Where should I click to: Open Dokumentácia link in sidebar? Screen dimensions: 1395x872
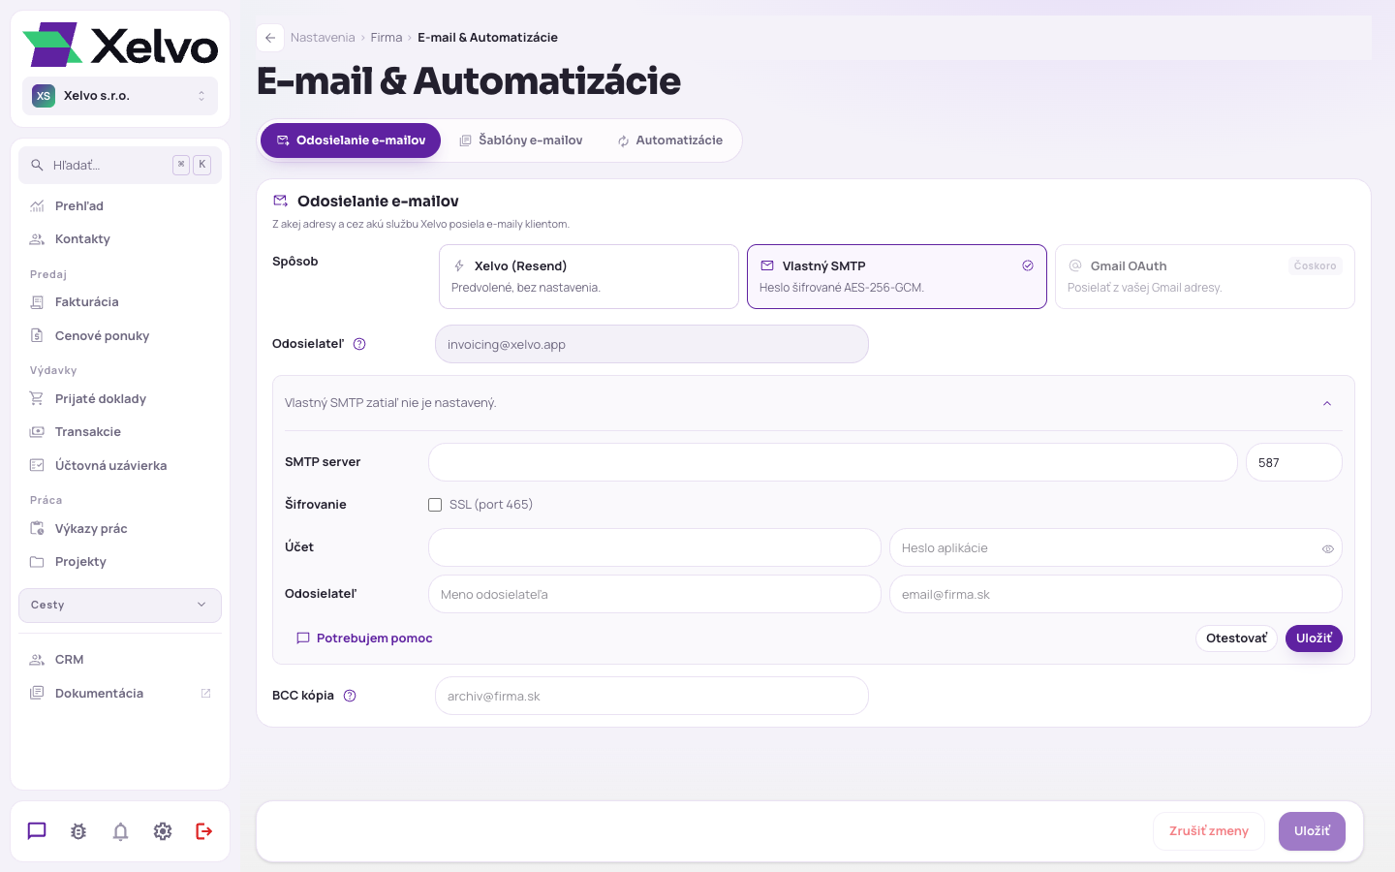pos(120,694)
